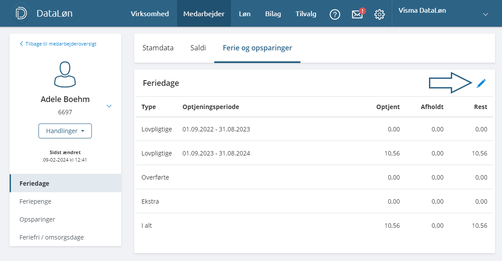Click the DataLøn brand name text
The height and width of the screenshot is (261, 502).
pos(54,14)
